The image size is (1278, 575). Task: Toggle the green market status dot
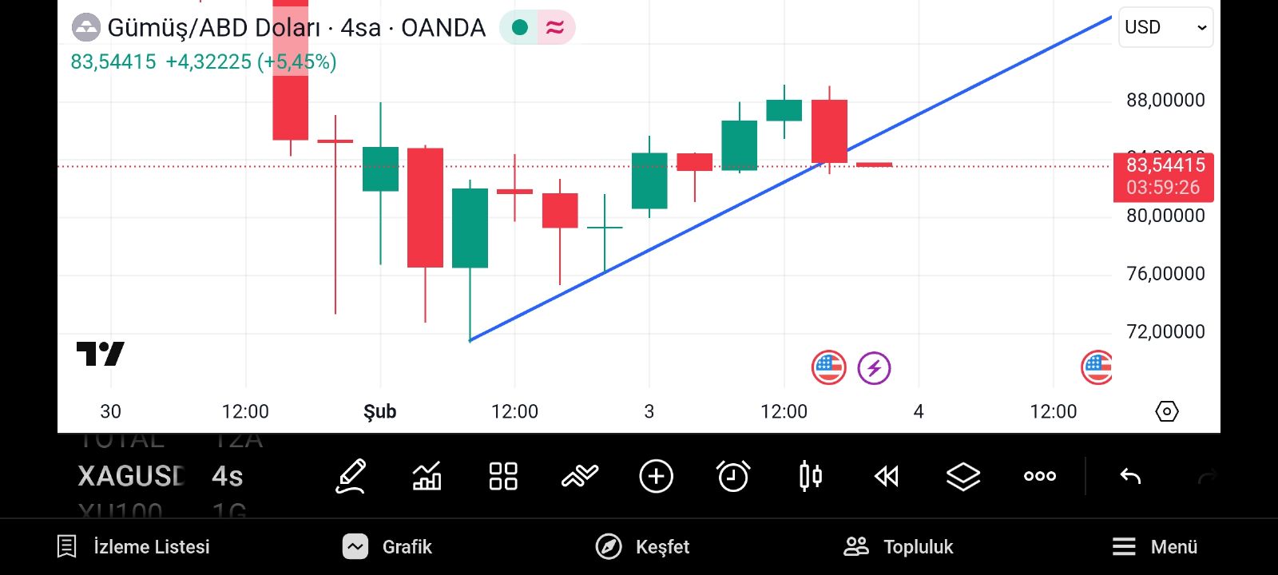[520, 28]
